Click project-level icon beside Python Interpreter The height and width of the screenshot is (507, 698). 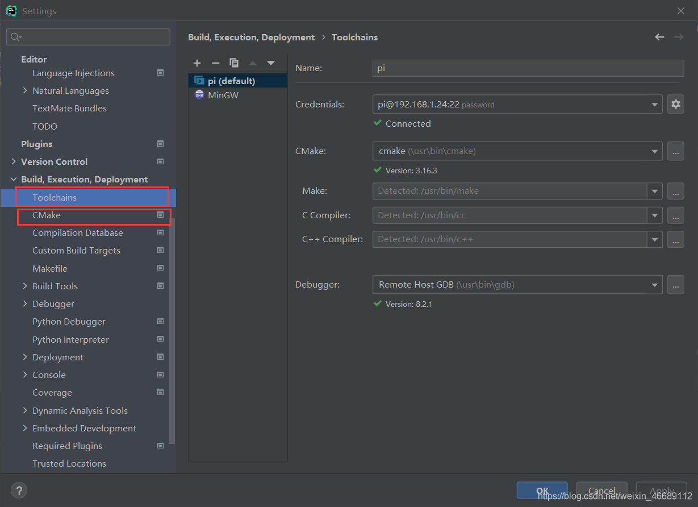tap(161, 339)
